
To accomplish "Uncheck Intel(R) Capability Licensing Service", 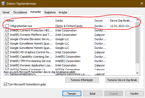I will (x=7, y=57).
